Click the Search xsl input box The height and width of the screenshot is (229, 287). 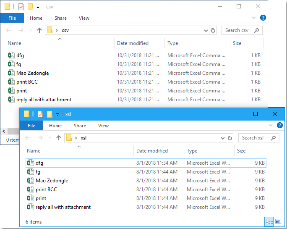[x=256, y=138]
